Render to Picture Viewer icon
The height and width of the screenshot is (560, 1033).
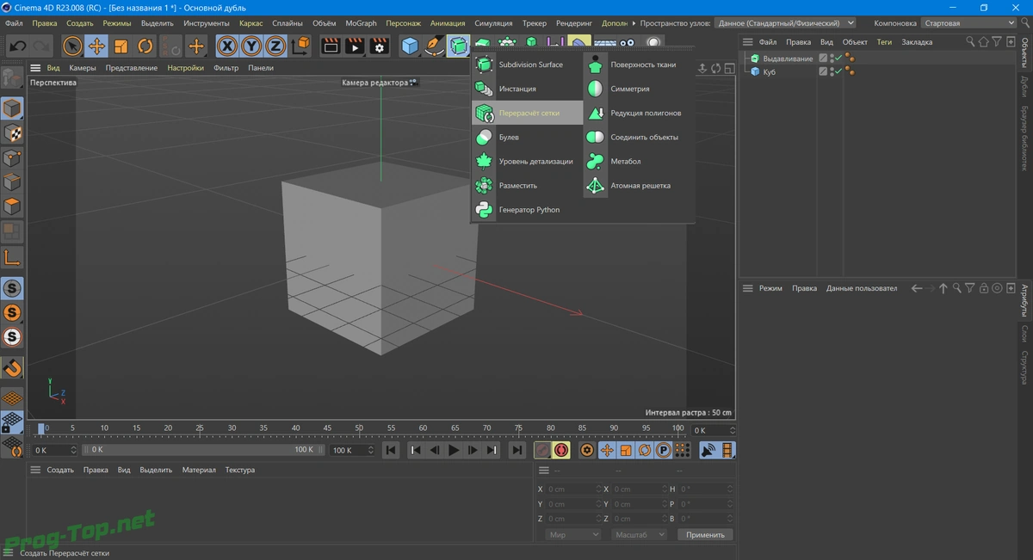pyautogui.click(x=355, y=46)
